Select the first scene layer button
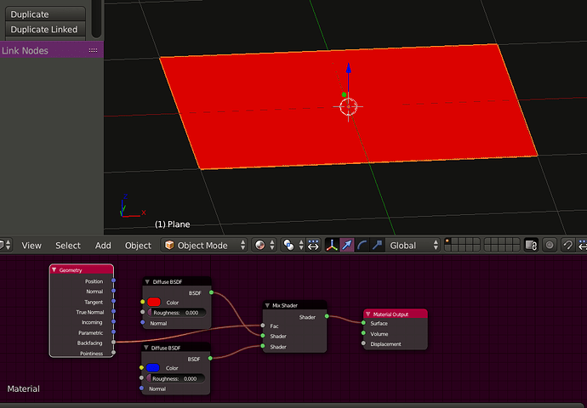 [447, 241]
